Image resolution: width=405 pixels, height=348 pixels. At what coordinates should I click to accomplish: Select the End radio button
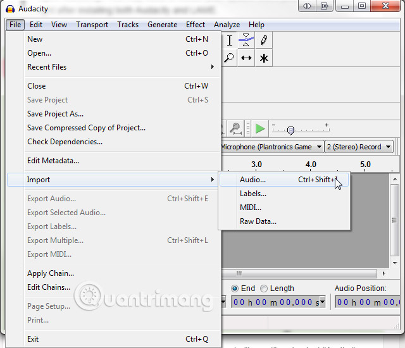coord(235,289)
